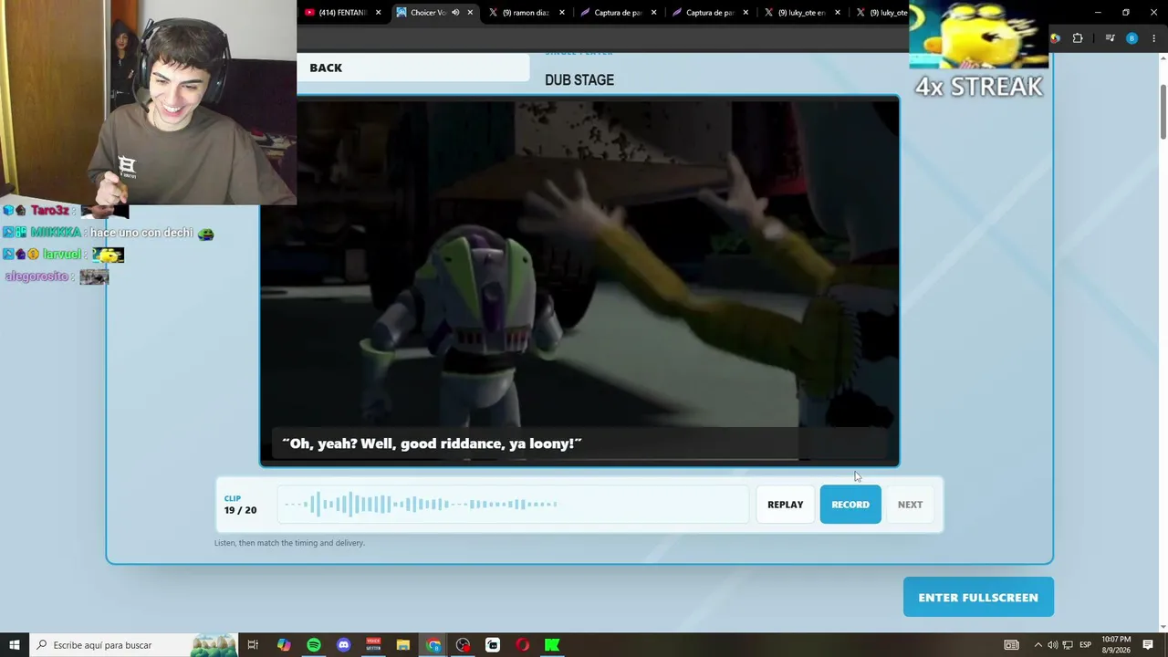Open the green K app on taskbar
This screenshot has width=1168, height=657.
coord(552,645)
